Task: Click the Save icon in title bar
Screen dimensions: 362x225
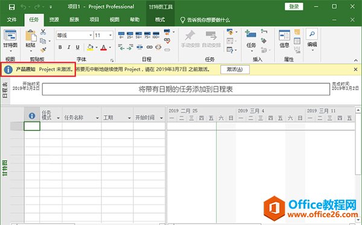Action: point(12,7)
